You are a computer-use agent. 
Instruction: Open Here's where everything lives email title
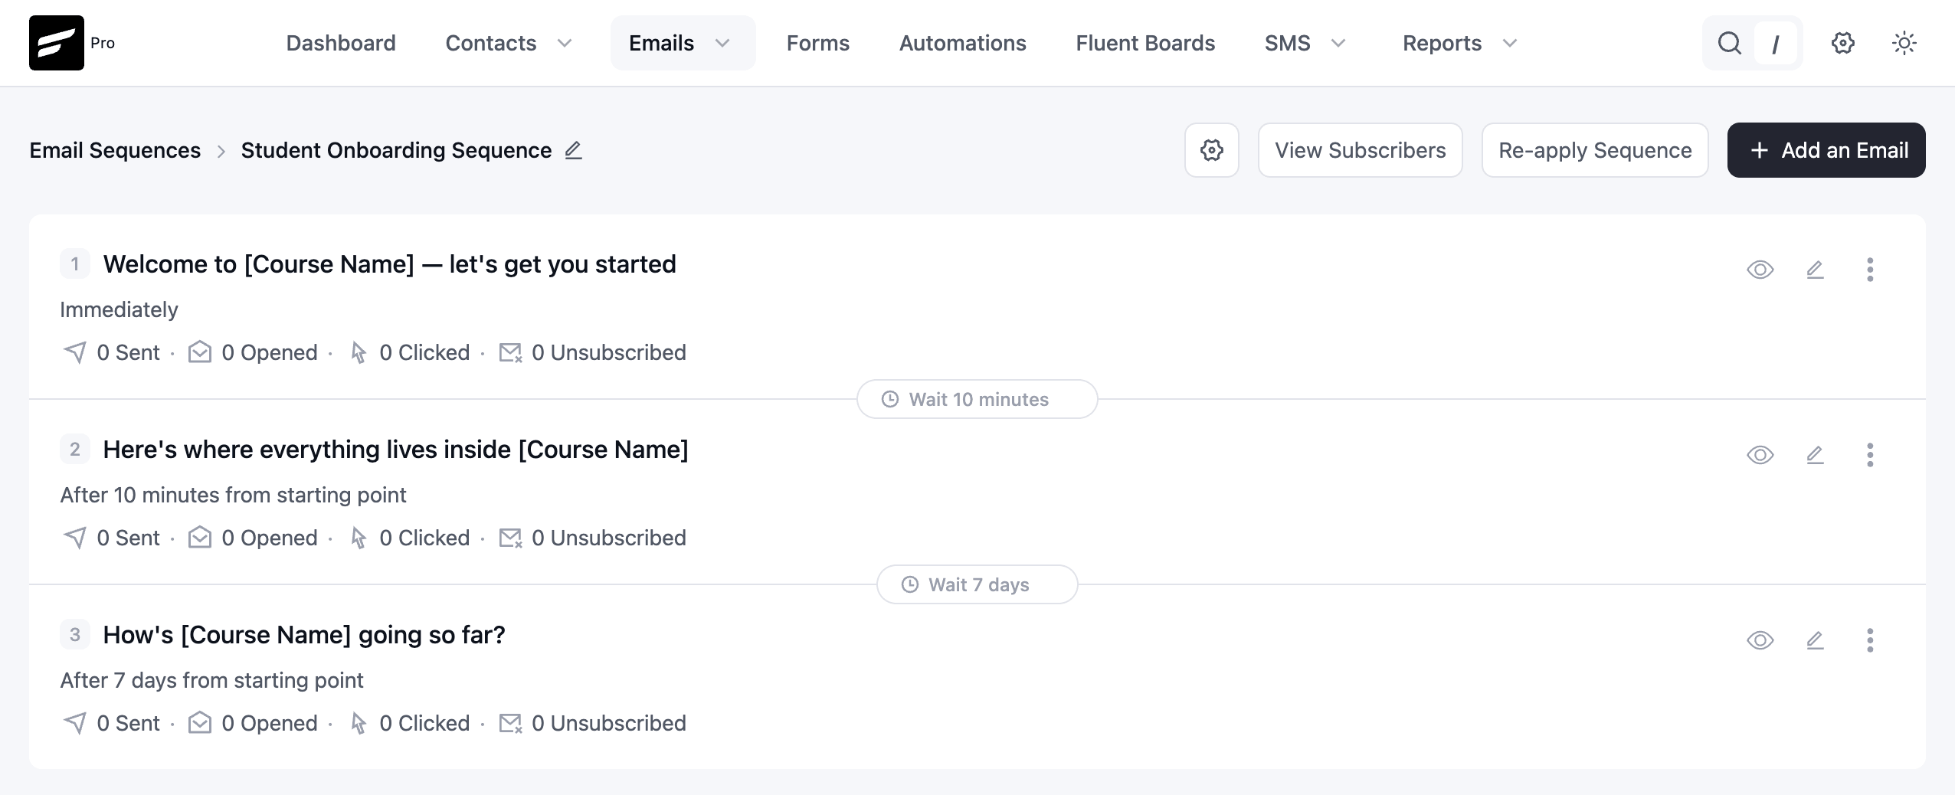pyautogui.click(x=396, y=450)
